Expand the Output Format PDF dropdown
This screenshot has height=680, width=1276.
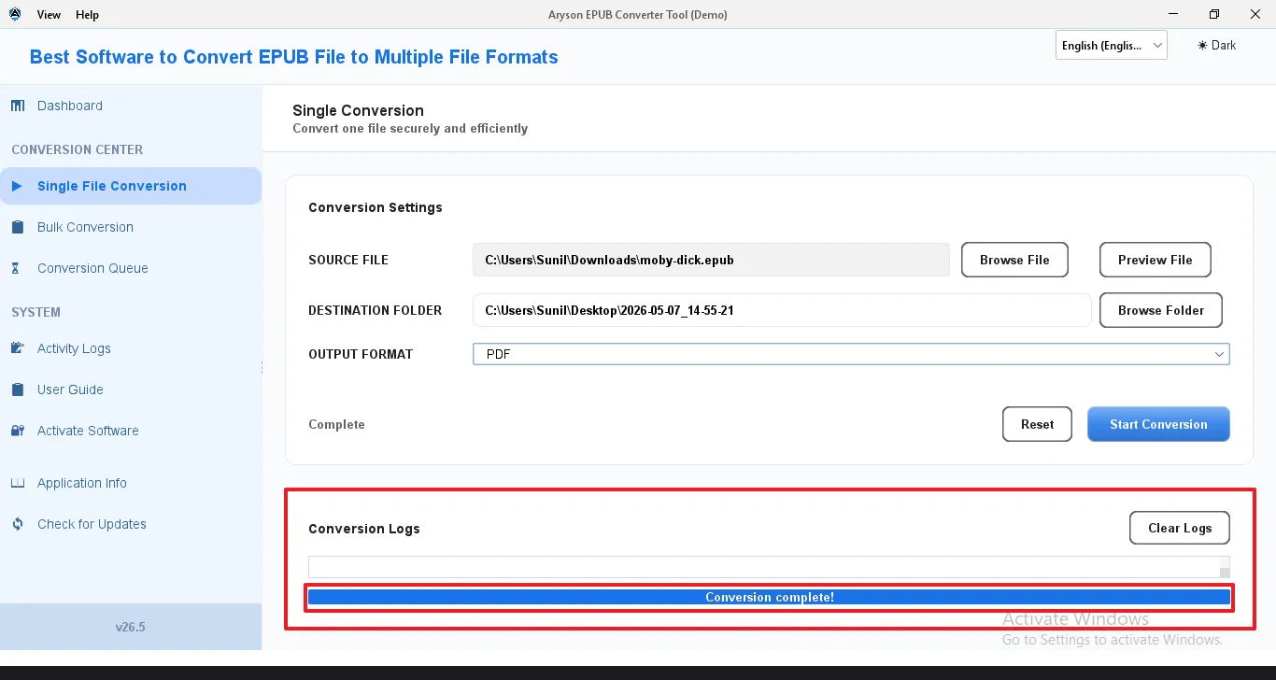(x=851, y=354)
